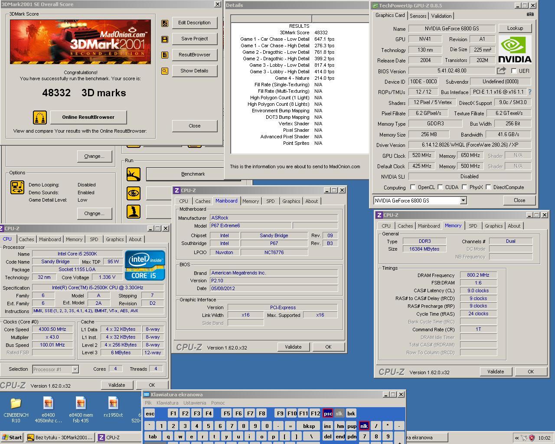This screenshot has height=444, width=555.
Task: Open the Graphics tab in the left CPU-Z window
Action: coord(114,239)
